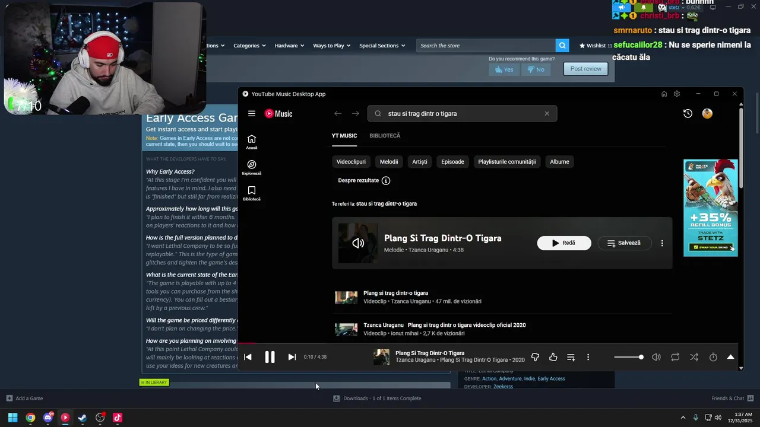Click the YouTube Music logo
Screen dimensions: 760x427
pyautogui.click(x=278, y=113)
